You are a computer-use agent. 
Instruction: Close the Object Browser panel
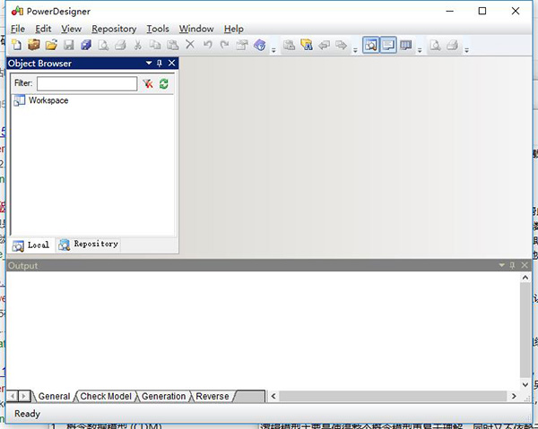tap(171, 63)
